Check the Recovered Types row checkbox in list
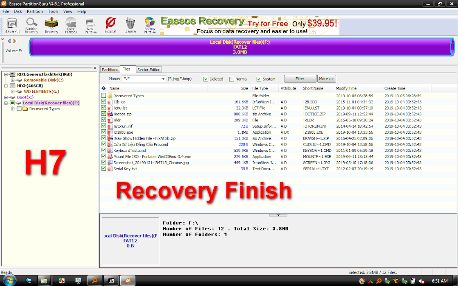 pyautogui.click(x=103, y=95)
